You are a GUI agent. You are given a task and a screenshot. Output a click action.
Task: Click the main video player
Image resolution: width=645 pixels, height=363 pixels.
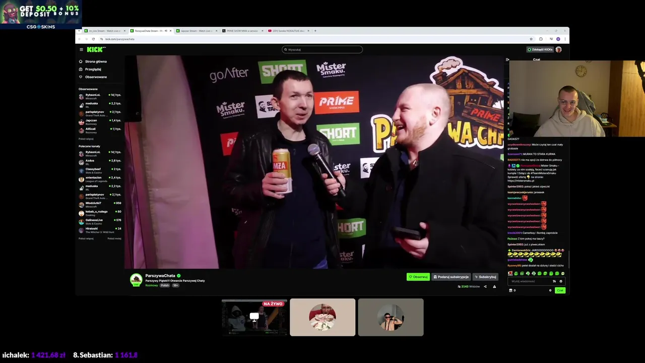coord(314,162)
